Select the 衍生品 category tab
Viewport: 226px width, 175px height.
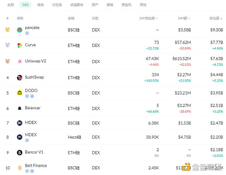(x=56, y=5)
